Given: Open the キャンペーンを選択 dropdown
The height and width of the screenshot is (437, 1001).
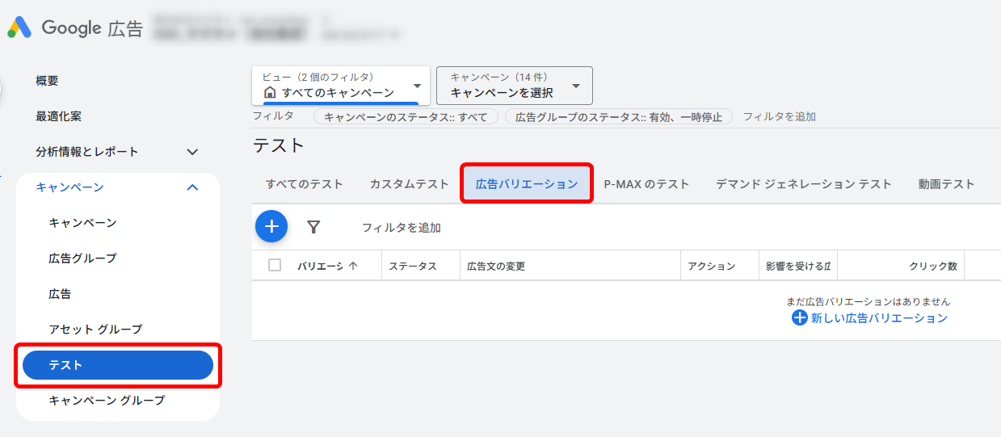Looking at the screenshot, I should [515, 86].
